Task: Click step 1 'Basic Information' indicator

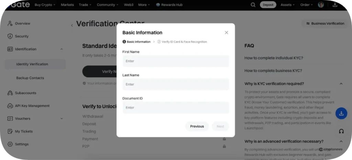Action: (136, 42)
